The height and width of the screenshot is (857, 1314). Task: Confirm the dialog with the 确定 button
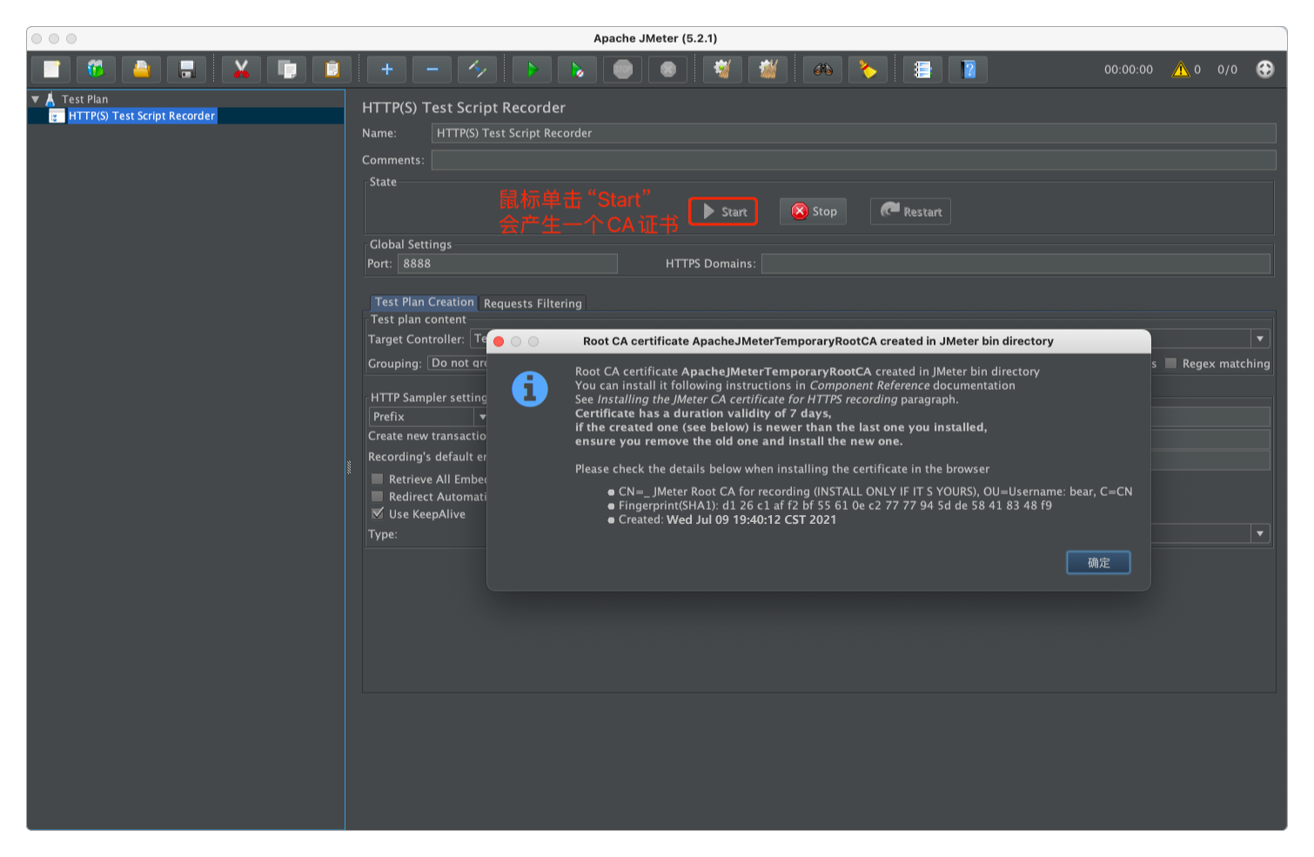[1098, 563]
